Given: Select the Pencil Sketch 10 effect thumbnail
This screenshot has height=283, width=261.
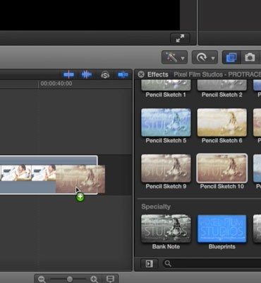Looking at the screenshot, I should 222,168.
